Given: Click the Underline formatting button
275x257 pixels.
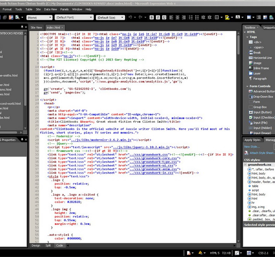Looking at the screenshot, I should (x=164, y=17).
